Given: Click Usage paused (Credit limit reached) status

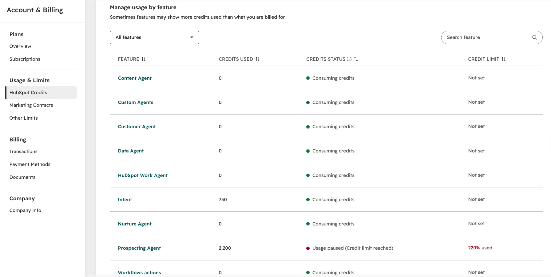Looking at the screenshot, I should (x=353, y=248).
